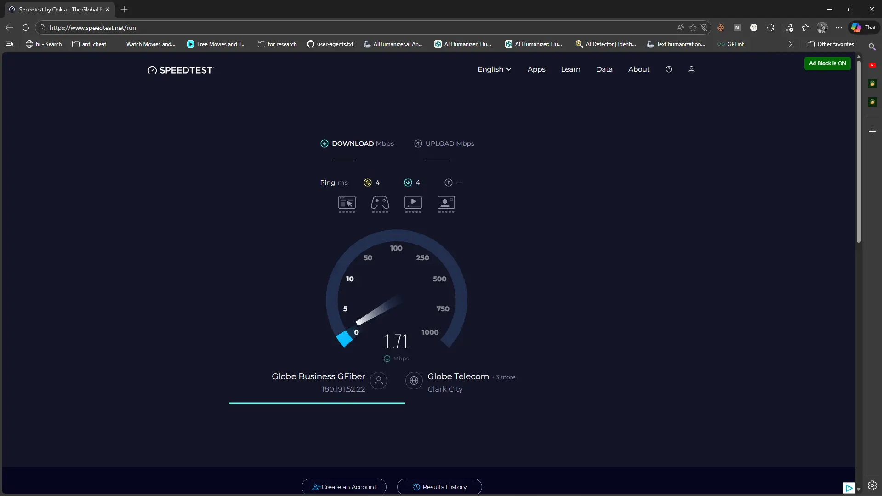Click the video streaming performance icon

(413, 204)
